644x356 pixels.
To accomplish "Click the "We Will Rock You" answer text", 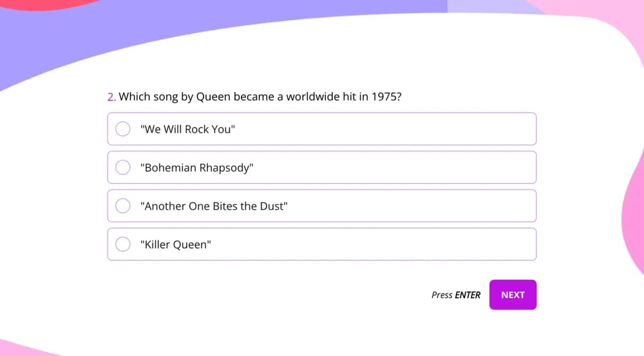I will (187, 129).
